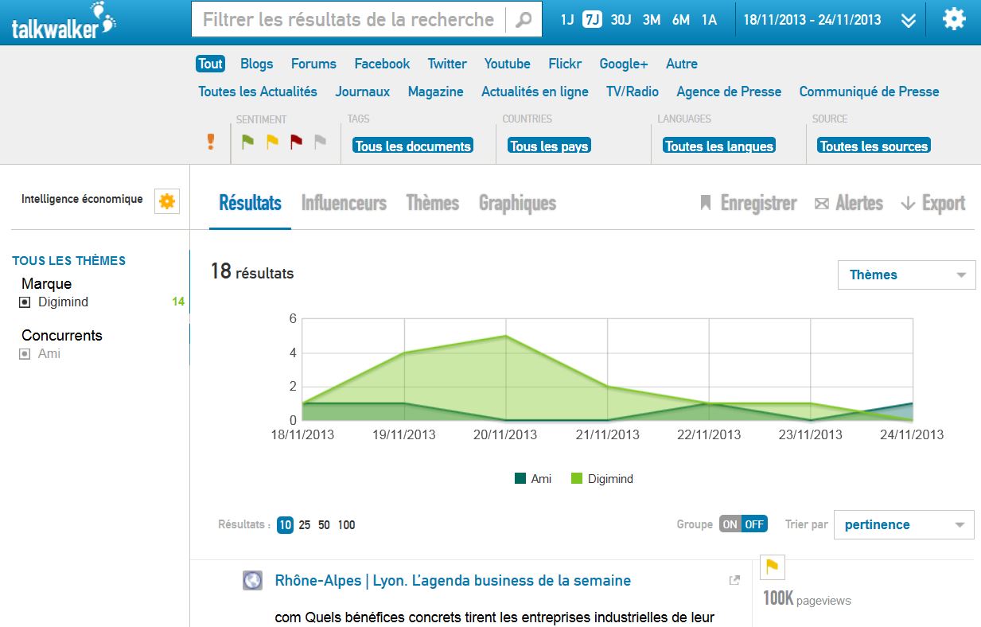Select the 1J time range
This screenshot has height=627, width=981.
(566, 20)
